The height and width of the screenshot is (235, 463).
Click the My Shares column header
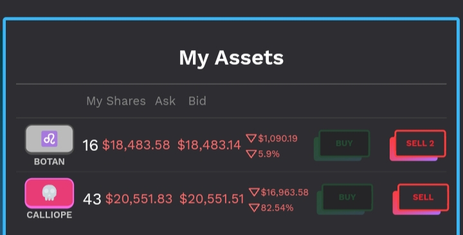pos(116,101)
